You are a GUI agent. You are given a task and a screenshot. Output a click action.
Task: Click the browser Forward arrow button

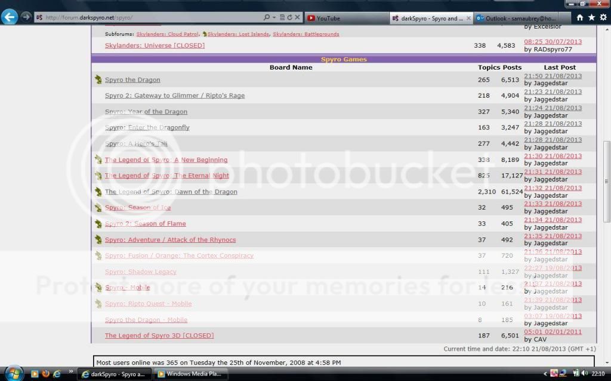coord(26,17)
